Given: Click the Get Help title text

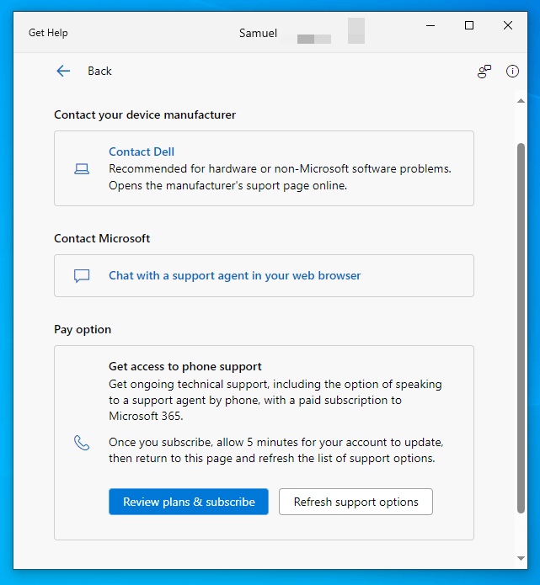Looking at the screenshot, I should tap(48, 33).
